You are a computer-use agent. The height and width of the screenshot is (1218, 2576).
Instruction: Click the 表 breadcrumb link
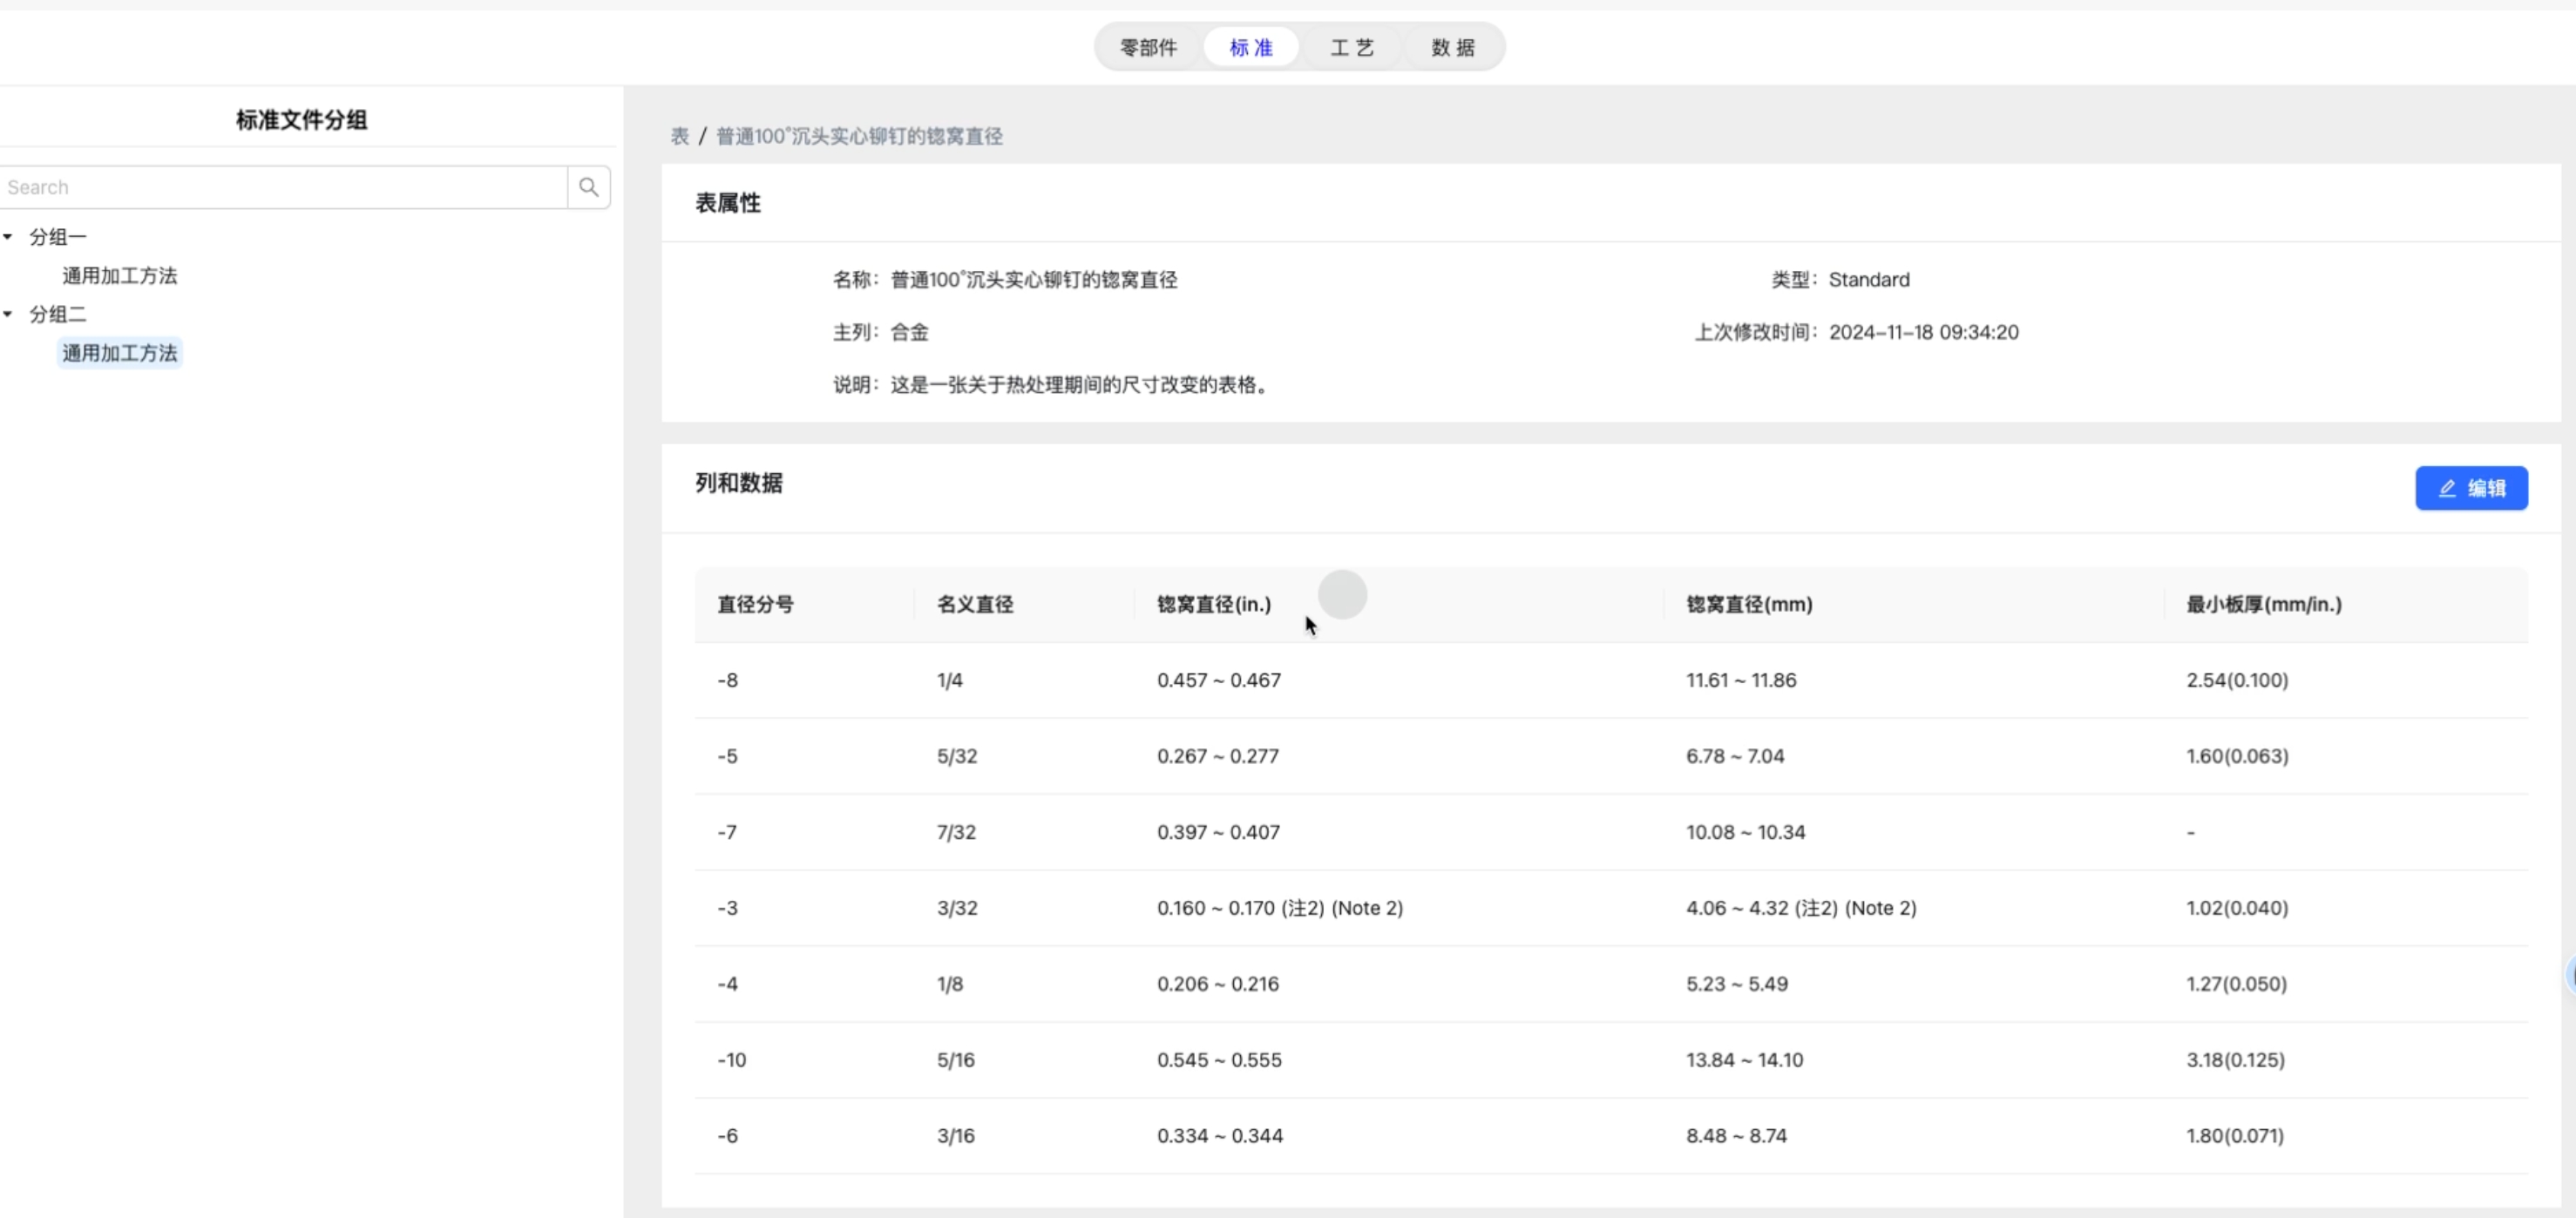coord(679,136)
